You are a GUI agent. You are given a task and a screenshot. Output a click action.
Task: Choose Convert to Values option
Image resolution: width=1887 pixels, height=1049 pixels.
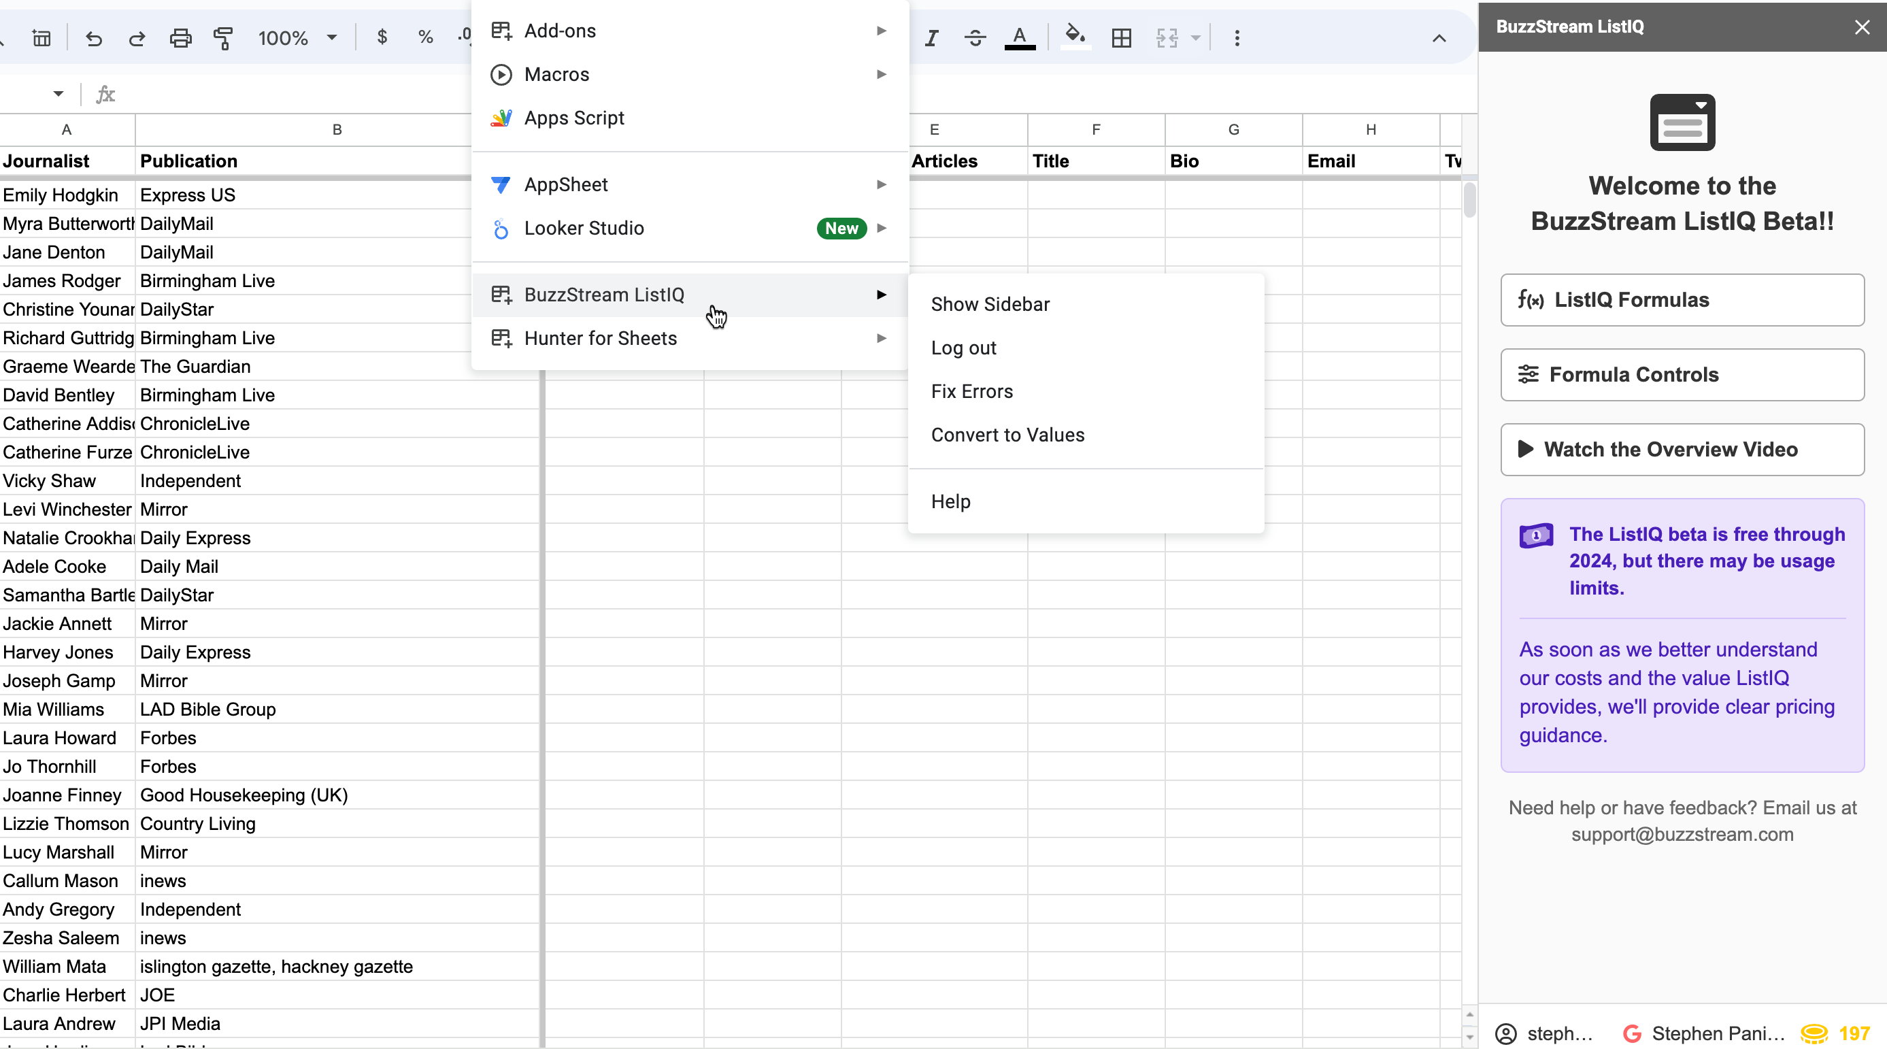(x=1007, y=435)
